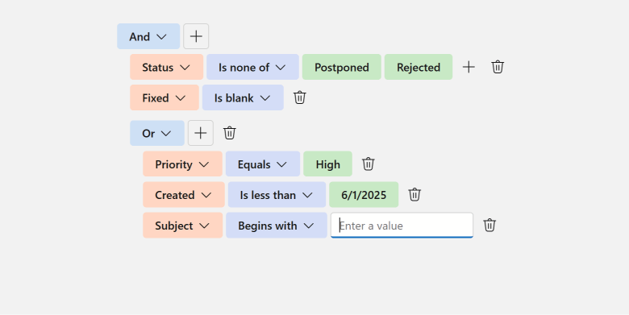
Task: Change the 'Begins with' operator
Action: tap(277, 226)
